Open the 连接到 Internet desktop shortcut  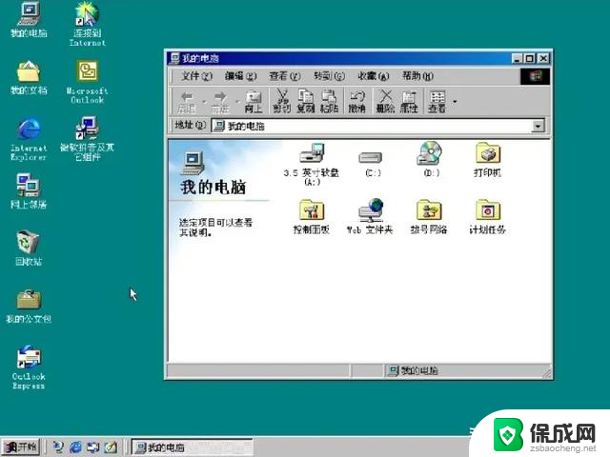click(x=87, y=24)
